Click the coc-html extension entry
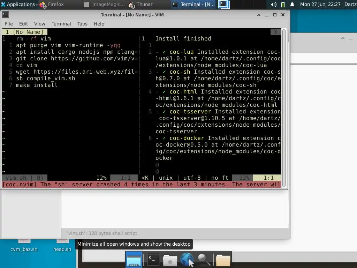Viewport: 357px width, 268px height. [218, 98]
